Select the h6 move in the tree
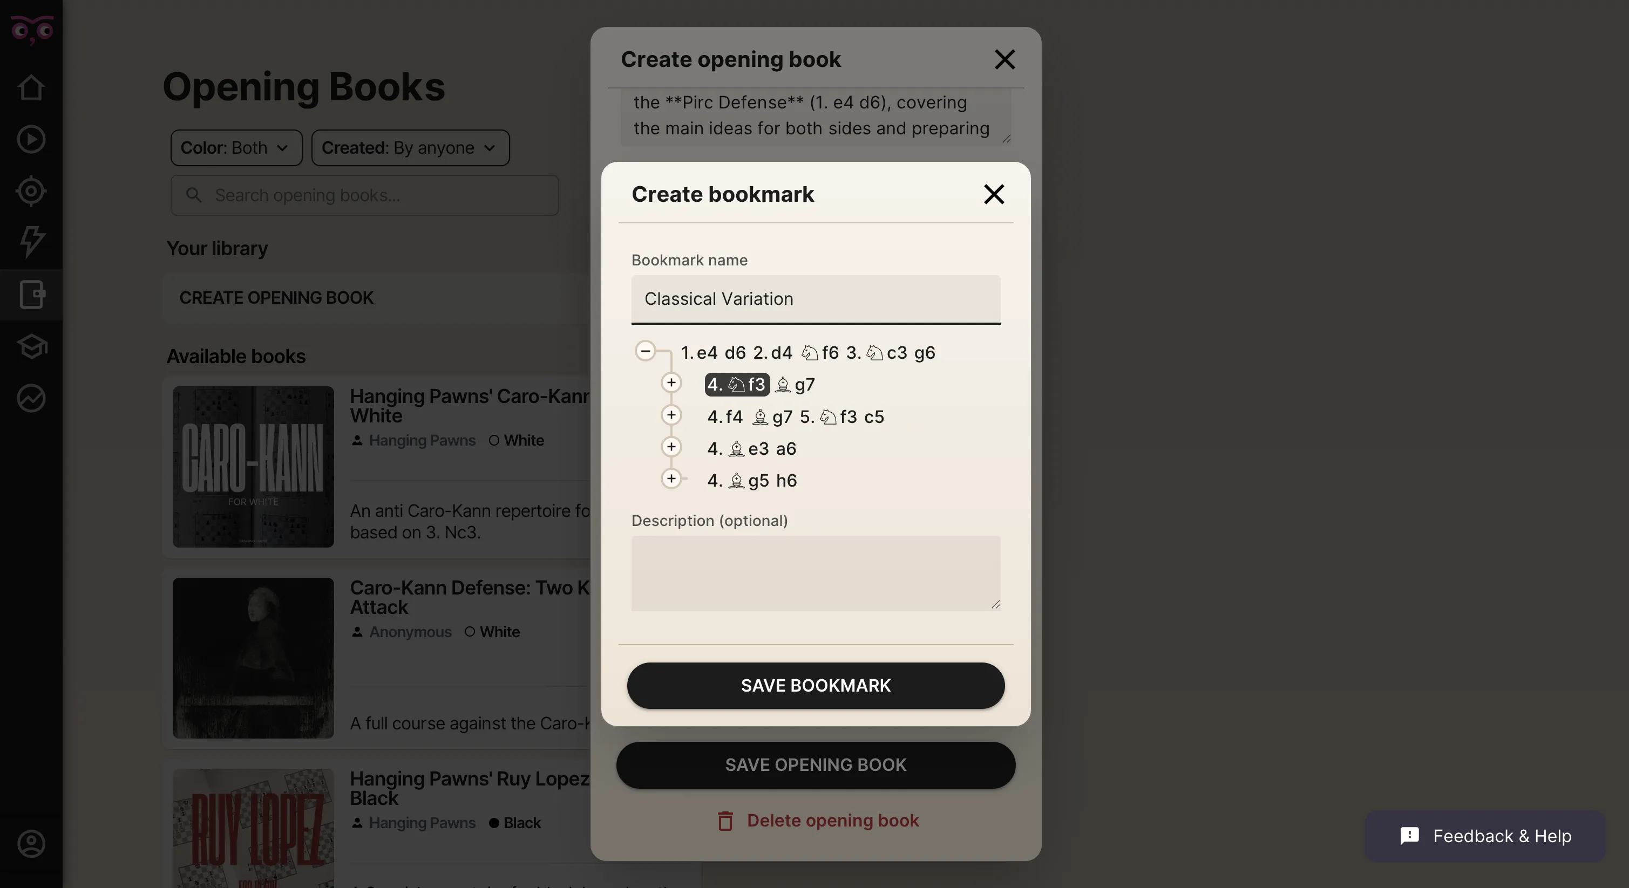The width and height of the screenshot is (1629, 888). coord(786,480)
